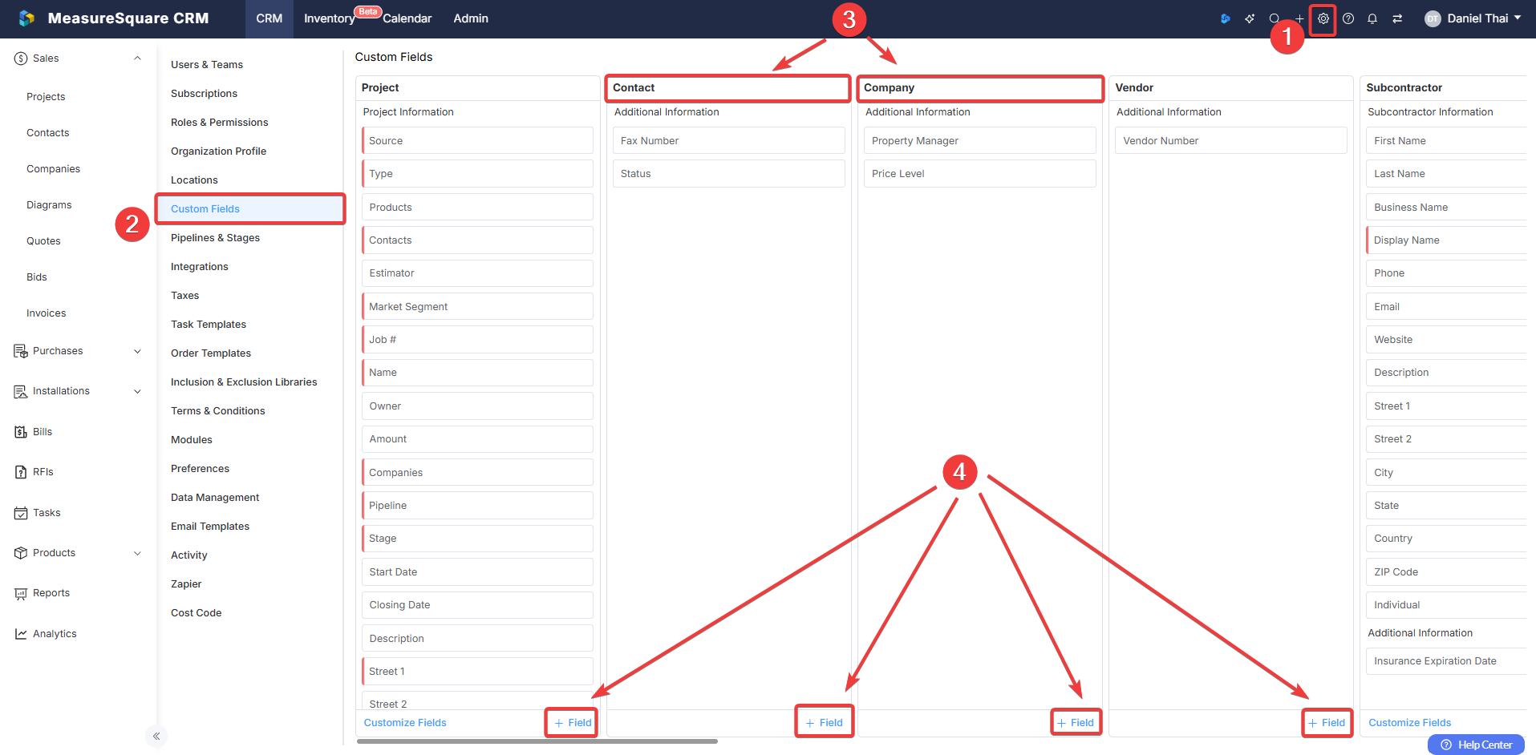This screenshot has height=755, width=1536.
Task: Select the Fax Number field in Contact
Action: tap(729, 140)
